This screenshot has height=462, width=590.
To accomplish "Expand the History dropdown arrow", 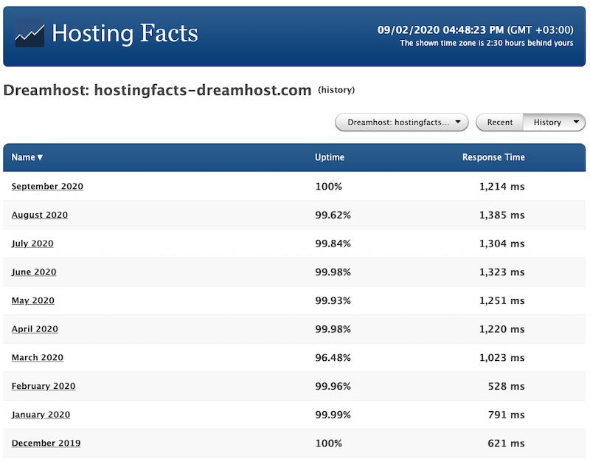I will tap(576, 122).
